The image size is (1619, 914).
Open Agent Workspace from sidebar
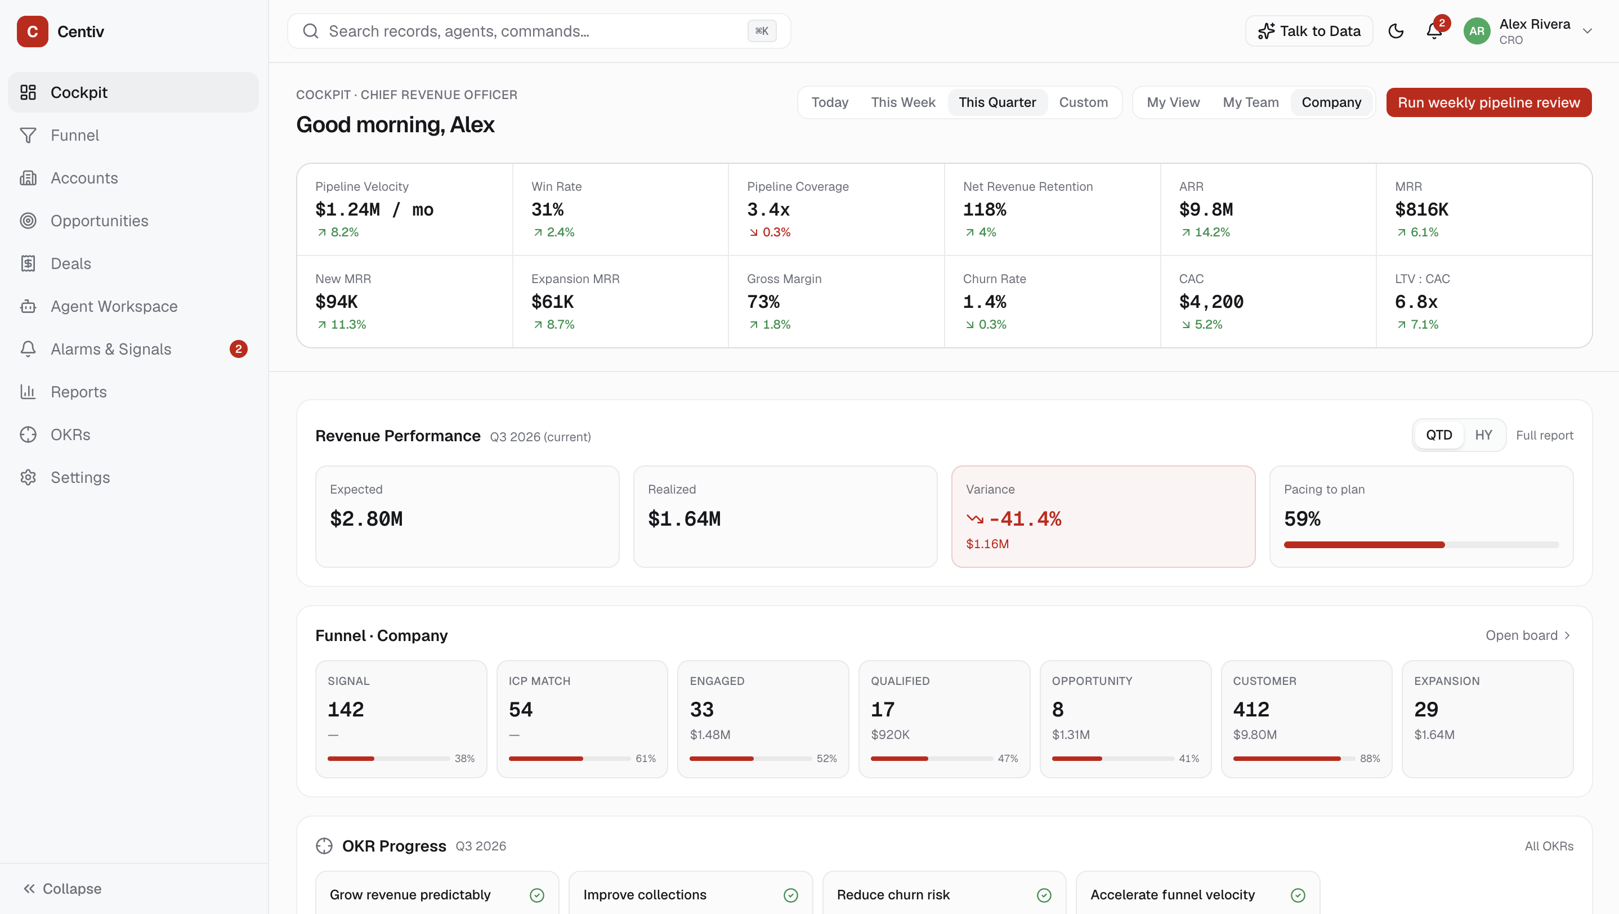click(133, 306)
